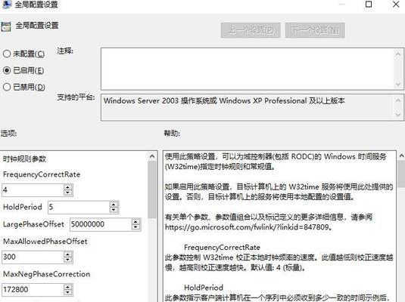Maximize the 全局配置设置 window
The height and width of the screenshot is (302, 405).
coord(369,4)
